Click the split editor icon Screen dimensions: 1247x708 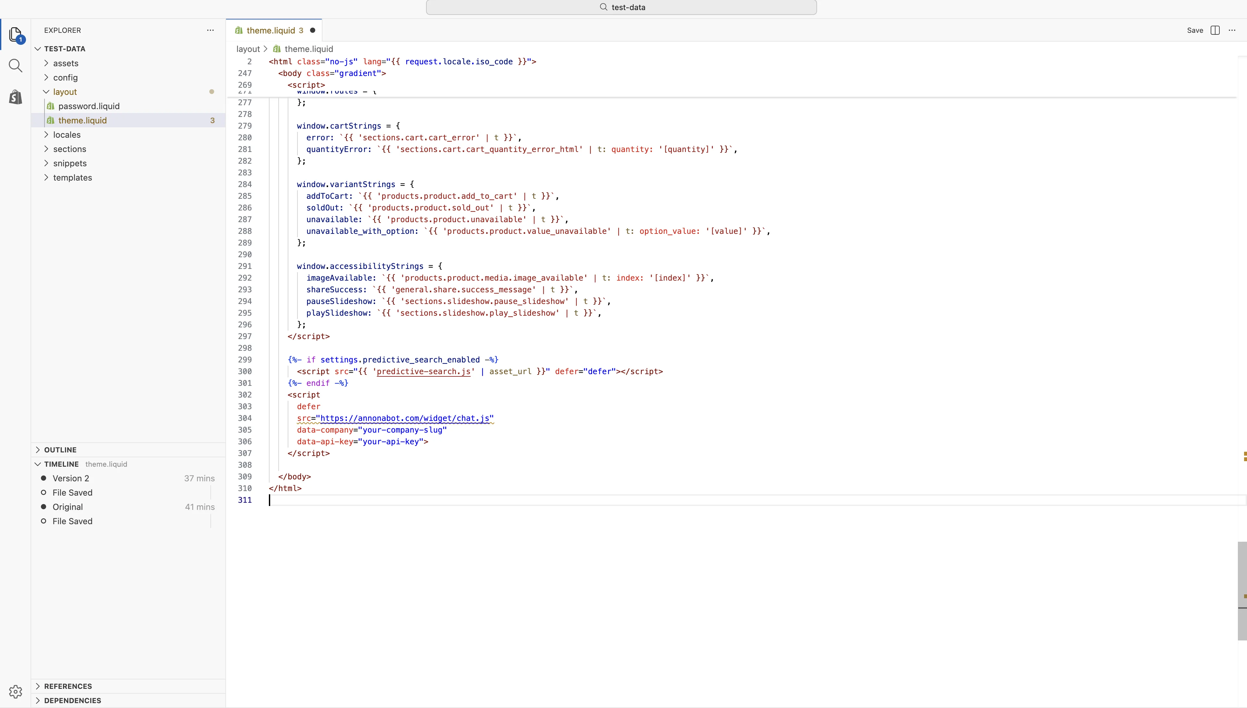[x=1215, y=30]
